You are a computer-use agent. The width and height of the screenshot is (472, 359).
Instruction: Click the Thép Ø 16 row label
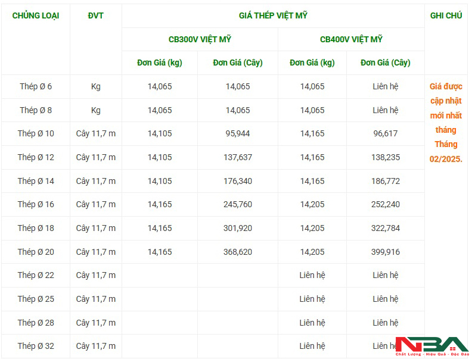point(36,204)
